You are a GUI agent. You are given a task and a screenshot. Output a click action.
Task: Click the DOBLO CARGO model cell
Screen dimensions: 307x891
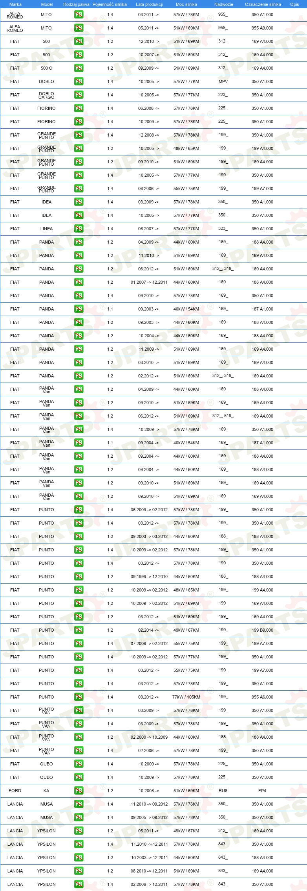[46, 95]
